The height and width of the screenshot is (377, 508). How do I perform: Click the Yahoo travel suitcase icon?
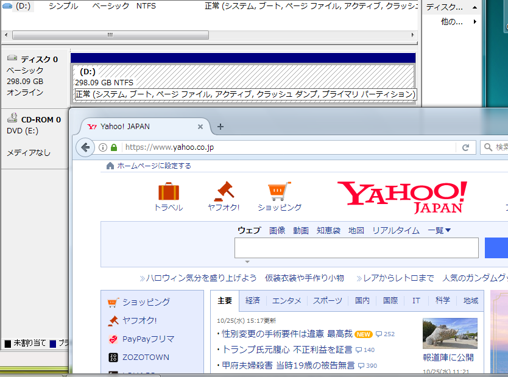point(169,191)
